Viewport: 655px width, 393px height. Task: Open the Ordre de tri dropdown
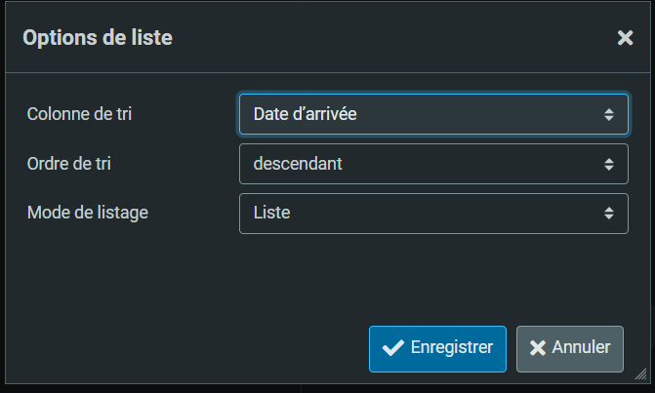[433, 164]
